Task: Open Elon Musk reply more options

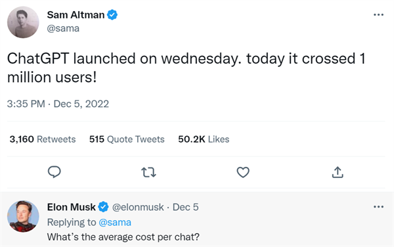Action: point(378,207)
